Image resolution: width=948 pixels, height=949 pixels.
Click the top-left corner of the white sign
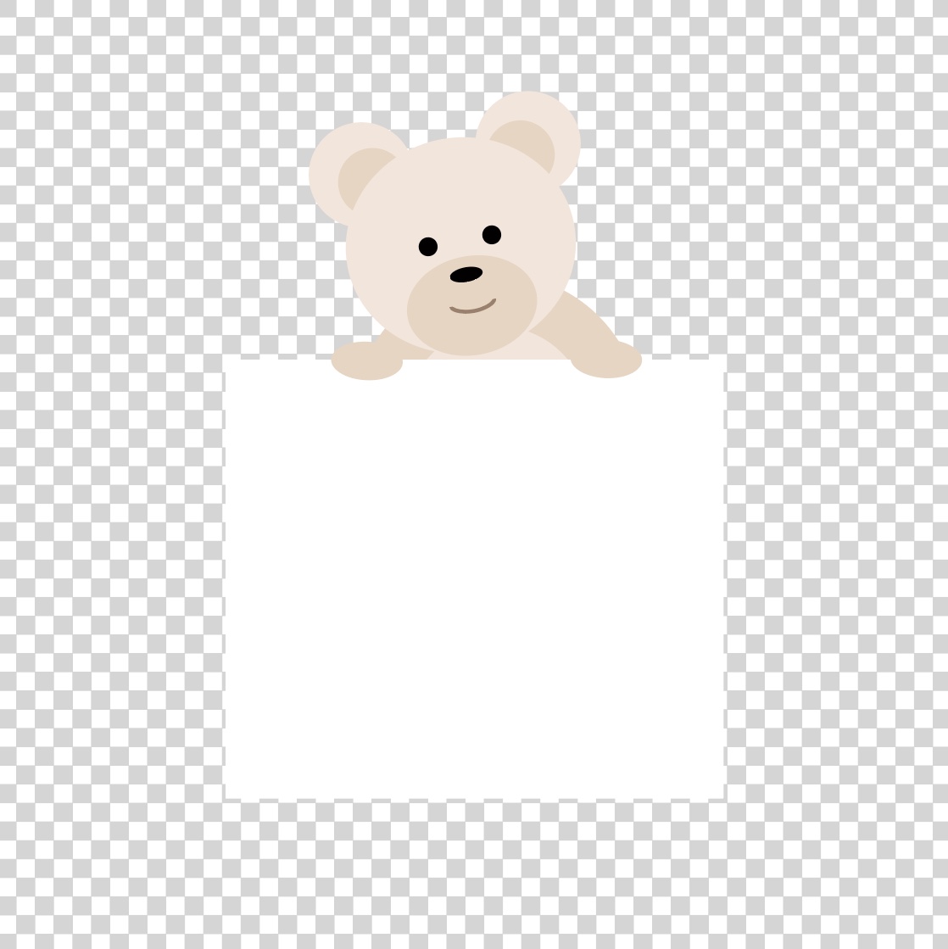pyautogui.click(x=226, y=361)
